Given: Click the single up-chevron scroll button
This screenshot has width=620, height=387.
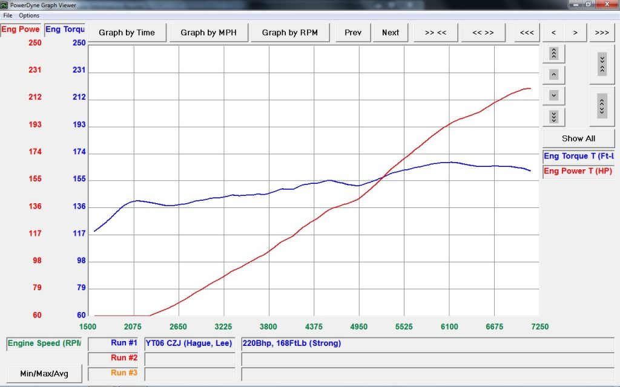Looking at the screenshot, I should point(553,74).
